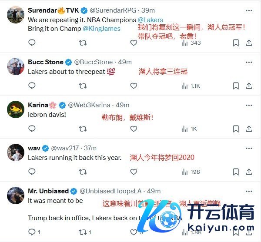Open more options menu on wav's tweet
261x242 pixels.
(249, 148)
